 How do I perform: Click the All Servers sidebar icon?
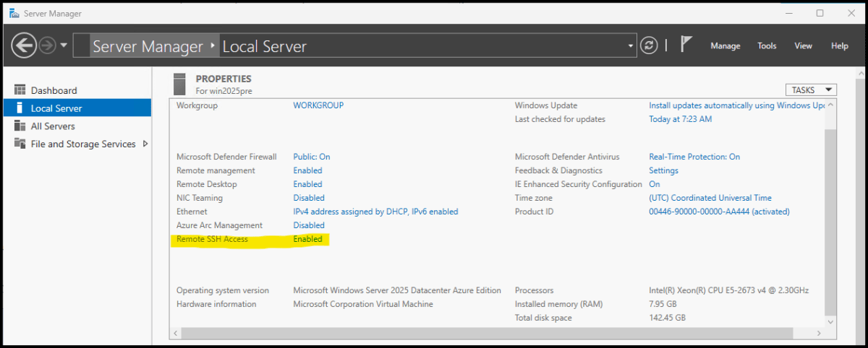[20, 126]
